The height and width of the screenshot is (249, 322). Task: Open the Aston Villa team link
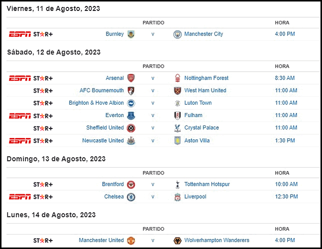click(197, 140)
